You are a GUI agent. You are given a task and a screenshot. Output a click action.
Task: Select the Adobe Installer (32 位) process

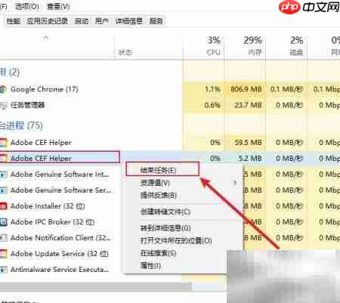click(48, 206)
